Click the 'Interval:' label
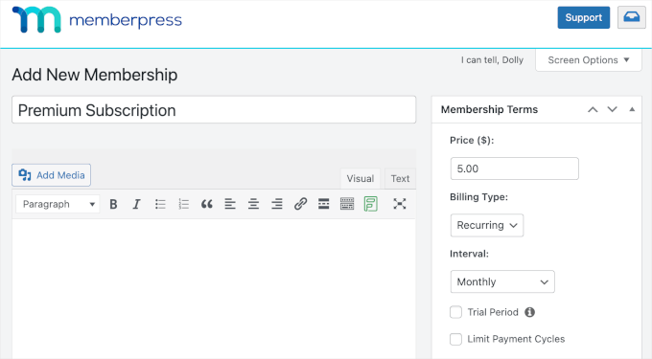The height and width of the screenshot is (359, 652). [469, 254]
